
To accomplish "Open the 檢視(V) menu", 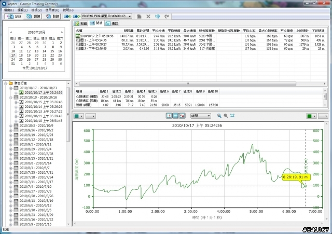I will pos(36,10).
